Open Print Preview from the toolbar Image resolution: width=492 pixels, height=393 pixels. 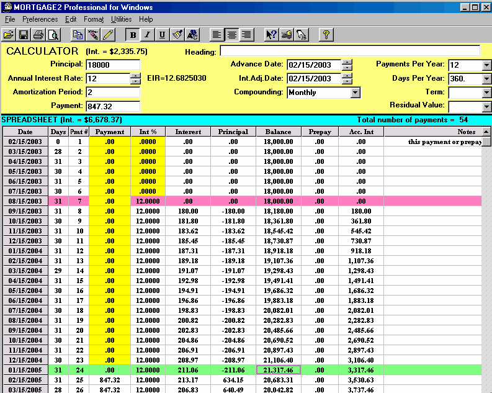pos(53,35)
